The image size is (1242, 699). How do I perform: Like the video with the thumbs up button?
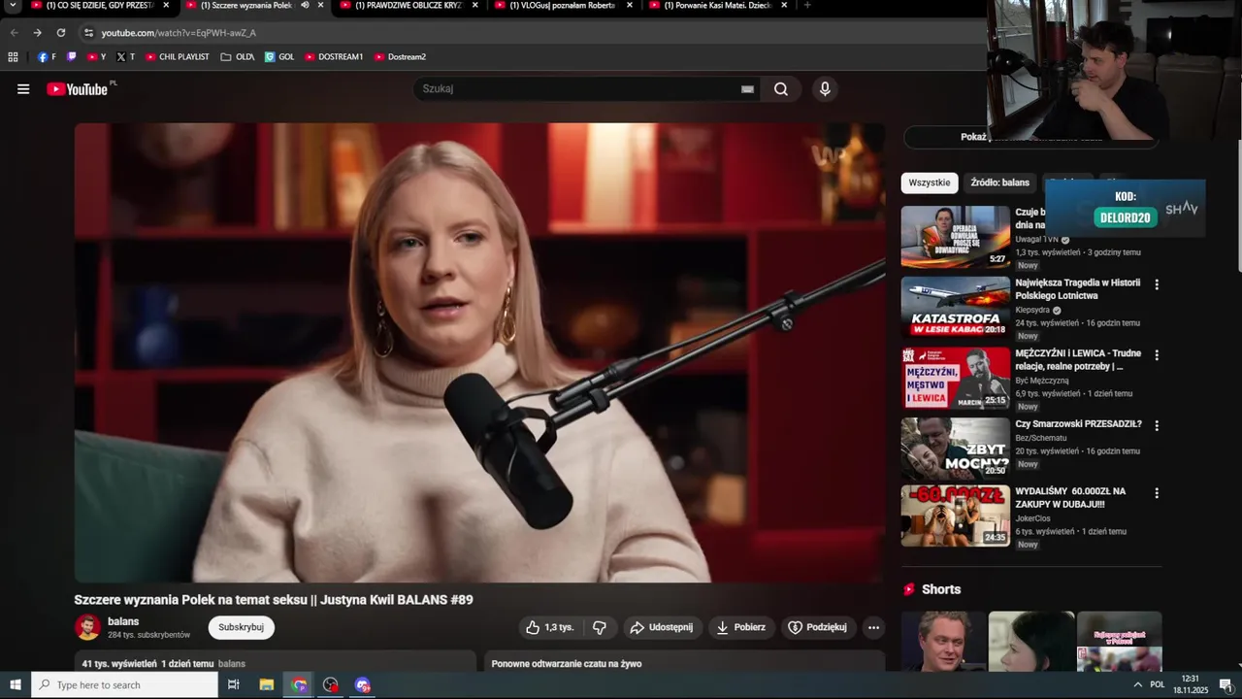(550, 627)
